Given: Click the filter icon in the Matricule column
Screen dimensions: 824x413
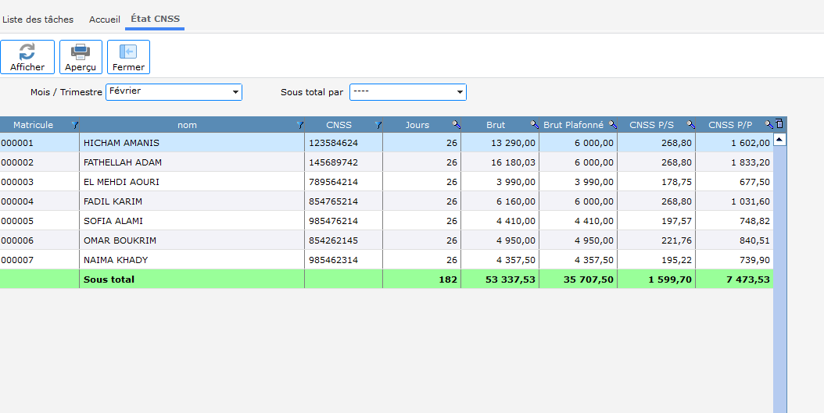Looking at the screenshot, I should (x=74, y=125).
